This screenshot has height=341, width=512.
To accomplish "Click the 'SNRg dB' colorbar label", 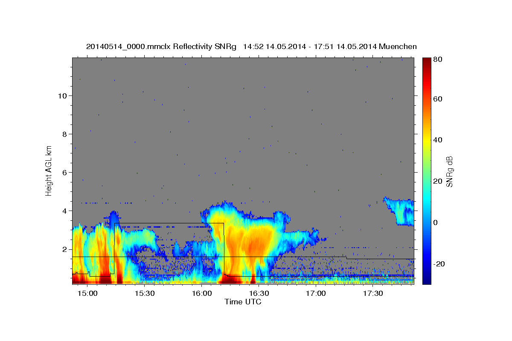I will (449, 171).
